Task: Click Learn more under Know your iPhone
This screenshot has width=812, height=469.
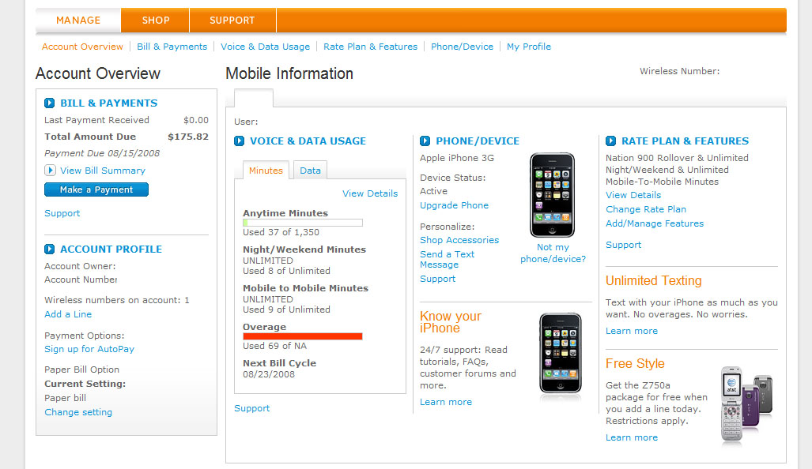Action: coord(446,402)
